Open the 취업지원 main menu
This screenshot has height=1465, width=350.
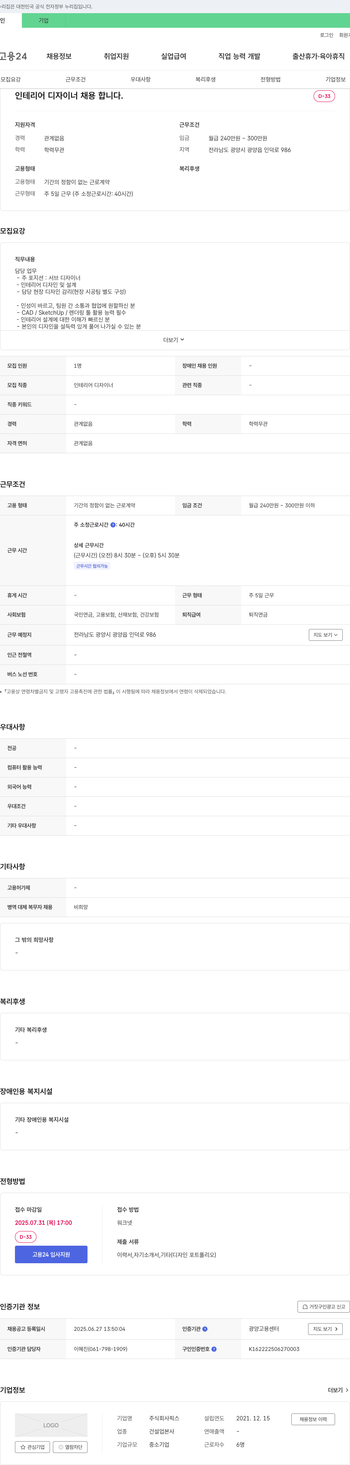(116, 56)
